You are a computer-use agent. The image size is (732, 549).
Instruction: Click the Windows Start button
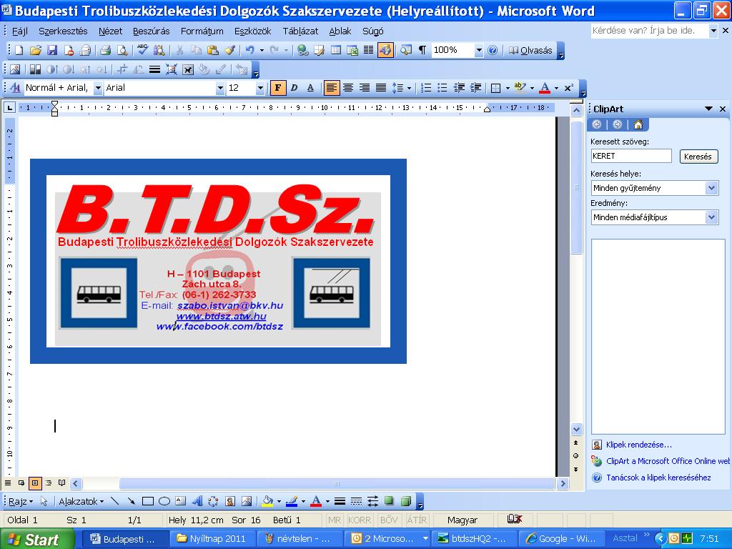pyautogui.click(x=37, y=539)
